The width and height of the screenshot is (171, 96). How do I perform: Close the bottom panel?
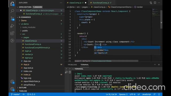coord(159,65)
